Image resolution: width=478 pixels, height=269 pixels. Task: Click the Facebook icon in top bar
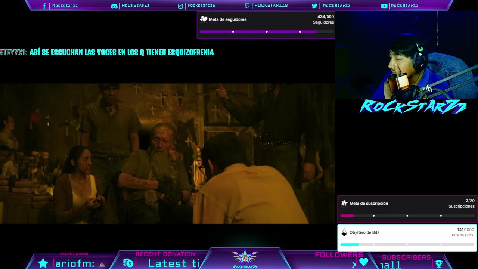click(44, 6)
